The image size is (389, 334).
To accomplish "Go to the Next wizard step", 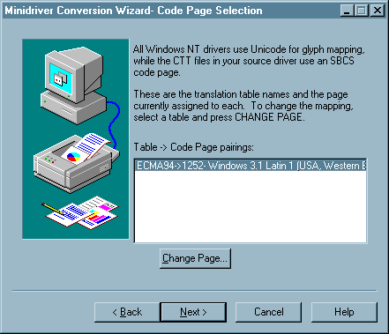I will click(x=193, y=312).
